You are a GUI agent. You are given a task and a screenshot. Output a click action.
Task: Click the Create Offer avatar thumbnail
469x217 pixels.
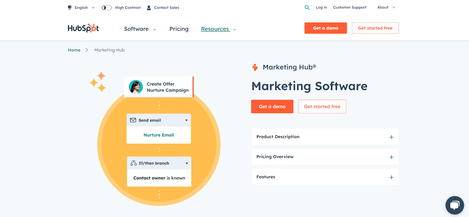(136, 87)
